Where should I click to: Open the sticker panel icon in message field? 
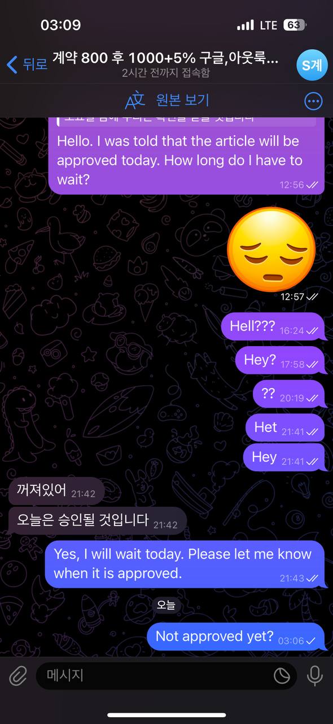tap(282, 675)
